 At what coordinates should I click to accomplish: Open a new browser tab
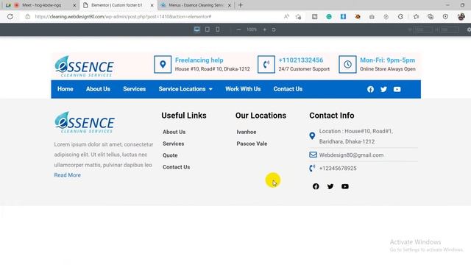(x=241, y=5)
